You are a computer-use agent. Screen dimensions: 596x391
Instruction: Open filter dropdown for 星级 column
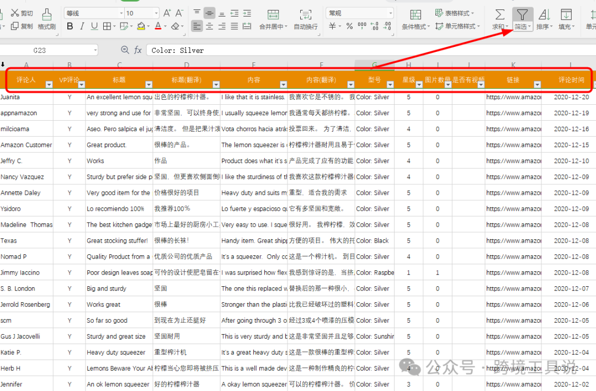pyautogui.click(x=419, y=84)
